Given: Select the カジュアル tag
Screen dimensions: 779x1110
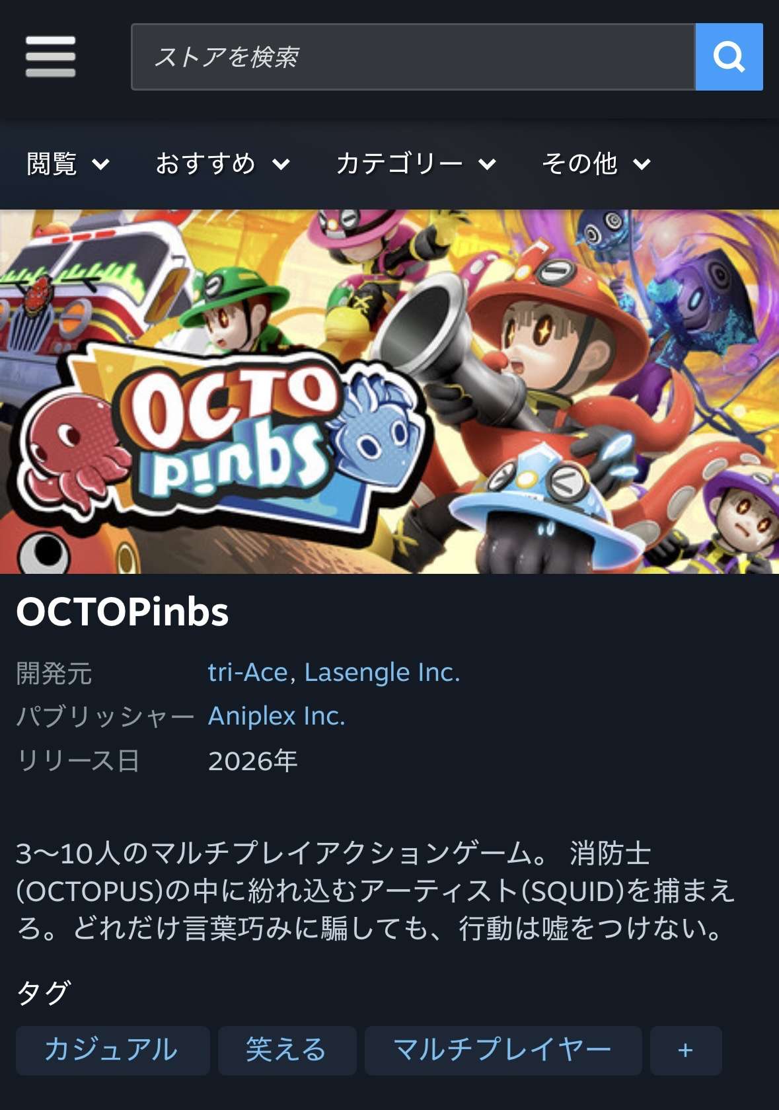Looking at the screenshot, I should [113, 1051].
